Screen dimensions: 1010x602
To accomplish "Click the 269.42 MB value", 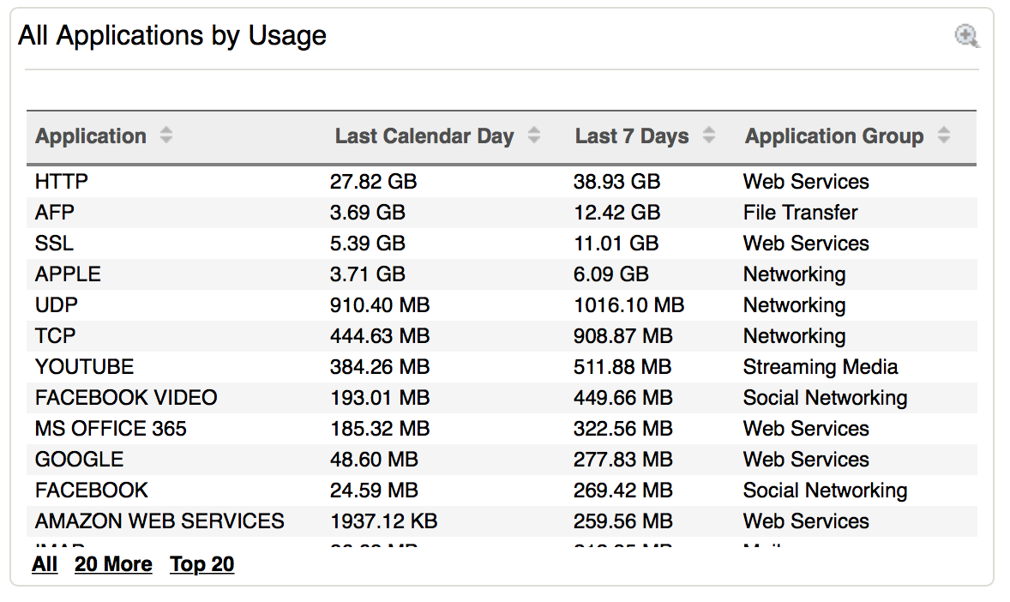I will click(x=623, y=491).
